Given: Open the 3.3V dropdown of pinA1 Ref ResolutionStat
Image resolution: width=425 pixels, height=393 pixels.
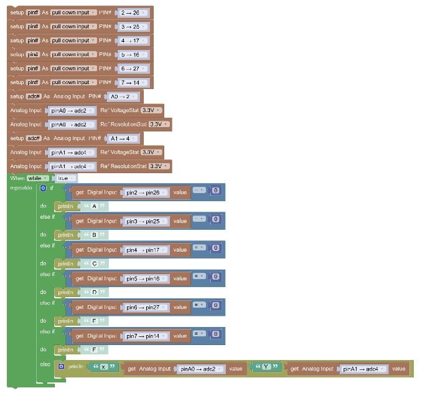Looking at the screenshot, I should (x=159, y=166).
